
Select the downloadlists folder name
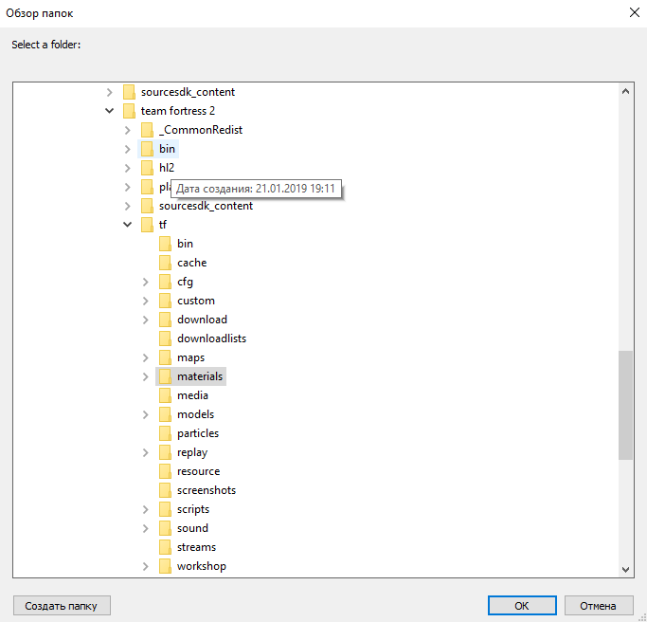pos(211,338)
